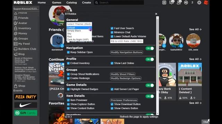Choose Sky theme option

click(x=79, y=34)
